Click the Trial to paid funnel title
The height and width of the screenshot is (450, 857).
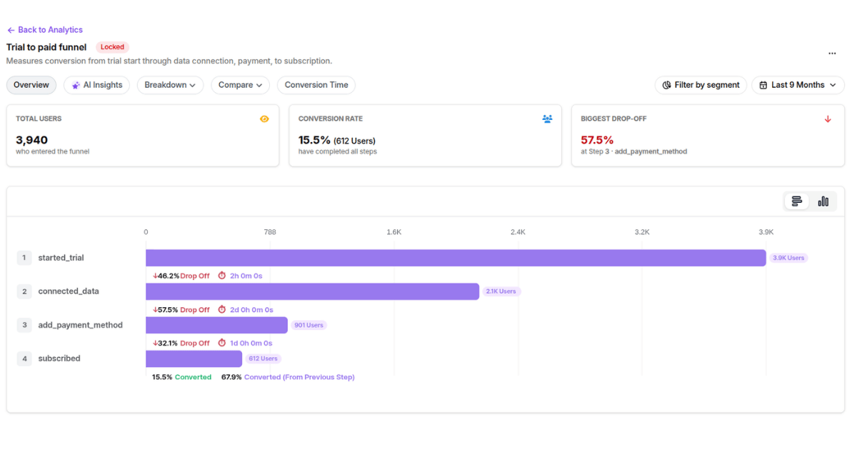(x=46, y=47)
